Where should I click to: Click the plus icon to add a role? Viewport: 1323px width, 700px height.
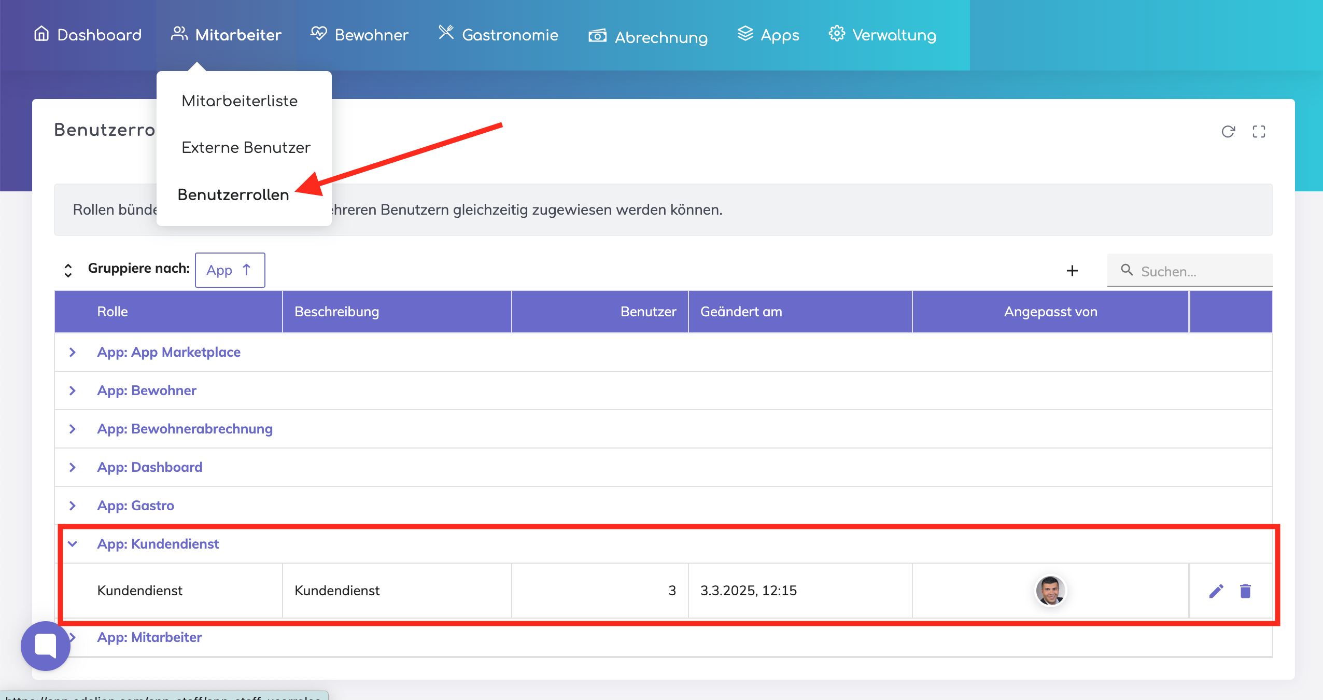coord(1072,271)
